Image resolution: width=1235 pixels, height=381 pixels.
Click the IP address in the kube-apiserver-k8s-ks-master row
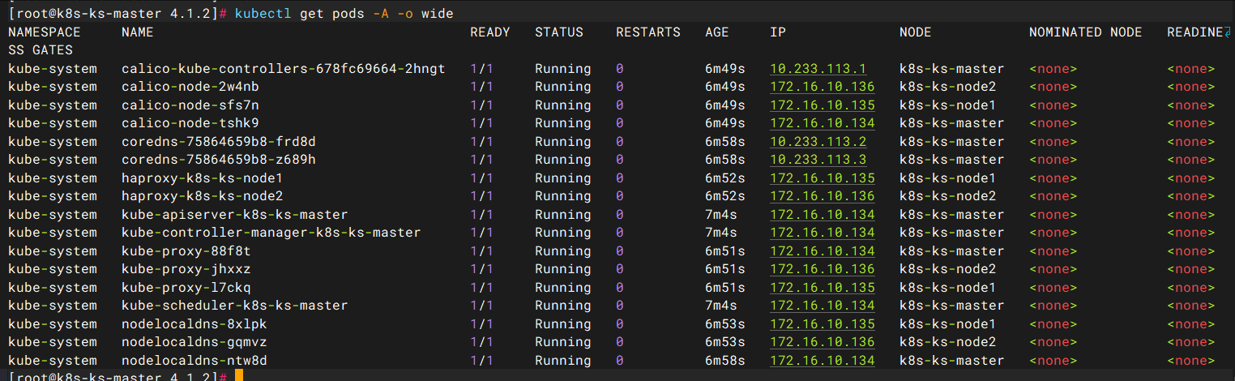tap(823, 215)
